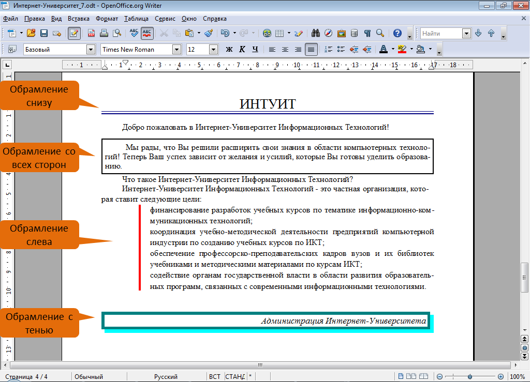Image resolution: width=530 pixels, height=382 pixels.
Task: Undo the last action
Action: tap(225, 33)
